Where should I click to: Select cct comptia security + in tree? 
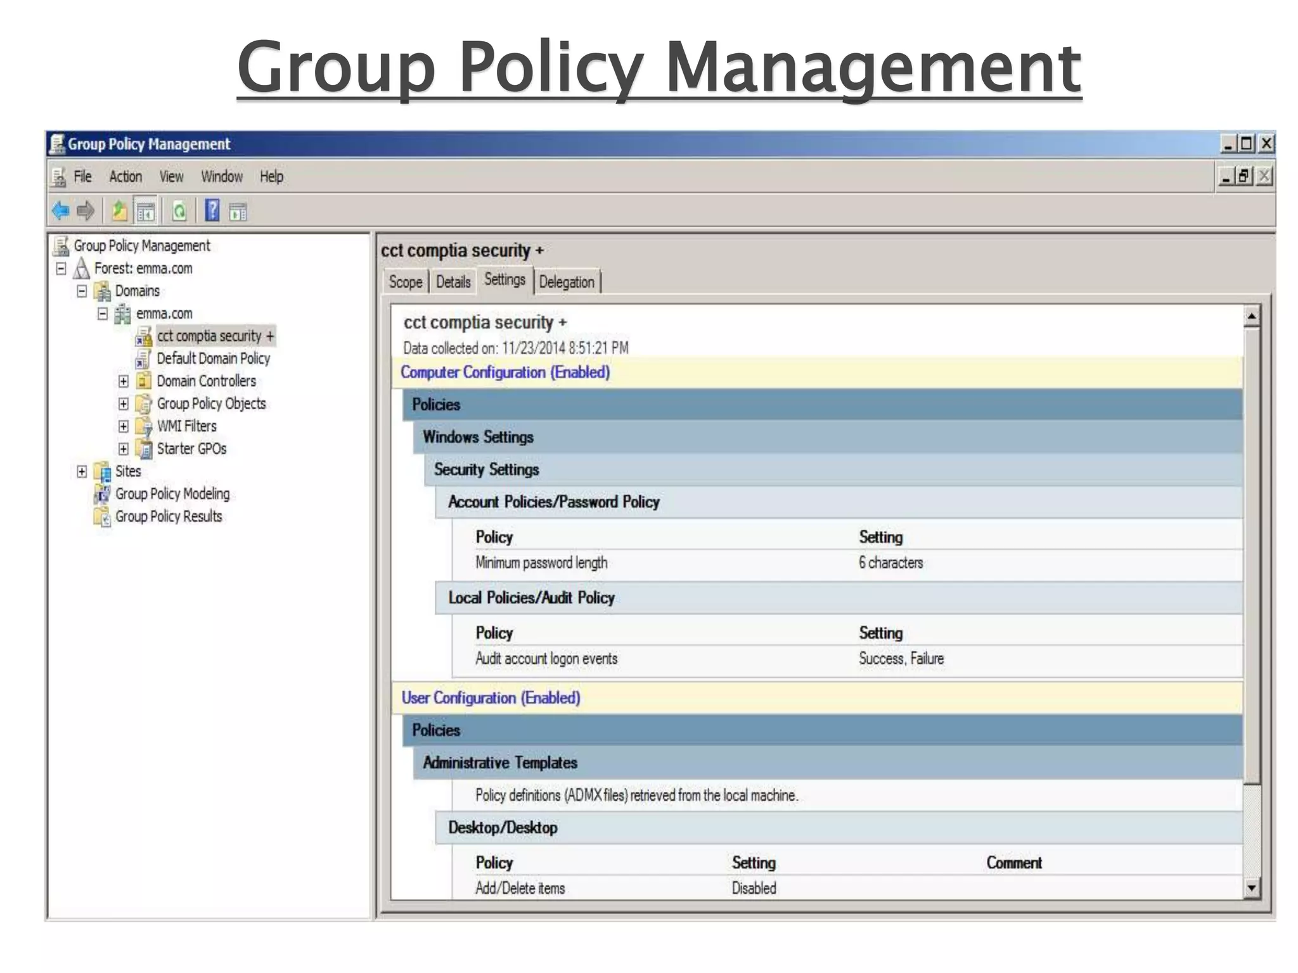(x=215, y=336)
